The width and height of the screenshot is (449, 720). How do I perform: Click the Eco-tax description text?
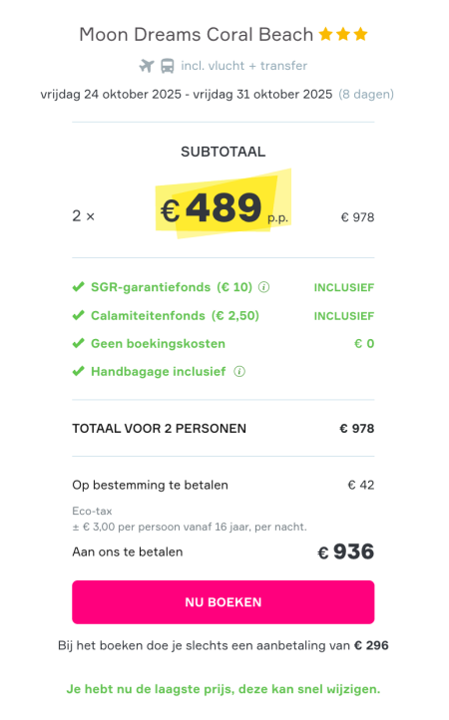(190, 519)
